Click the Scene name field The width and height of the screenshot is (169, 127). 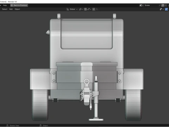point(151,5)
